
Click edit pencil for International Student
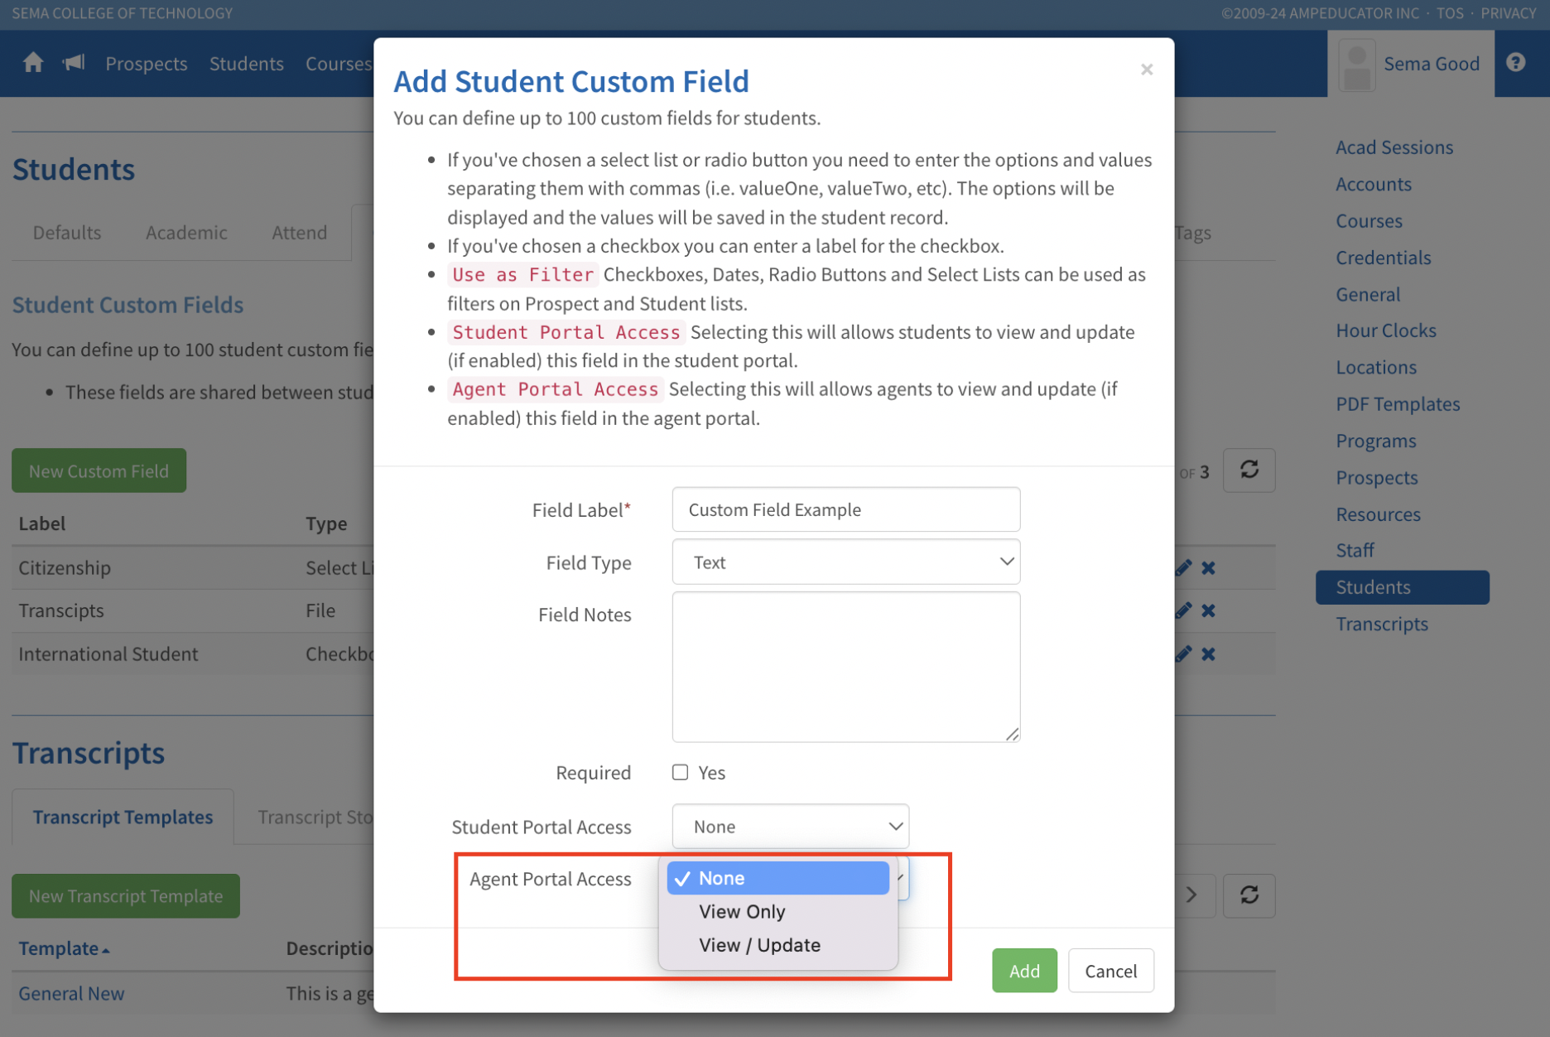tap(1183, 654)
